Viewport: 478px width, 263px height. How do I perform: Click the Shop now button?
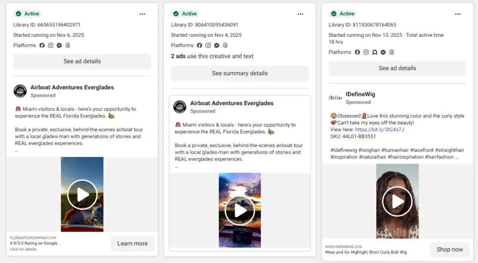pyautogui.click(x=450, y=250)
